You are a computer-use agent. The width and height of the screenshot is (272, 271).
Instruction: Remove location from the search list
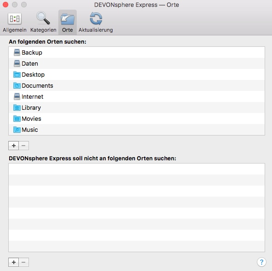tap(23, 146)
